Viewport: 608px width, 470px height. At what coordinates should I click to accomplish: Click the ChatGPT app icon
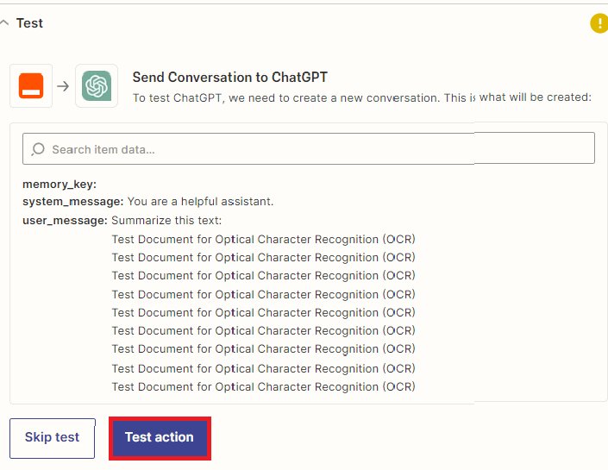coord(97,85)
